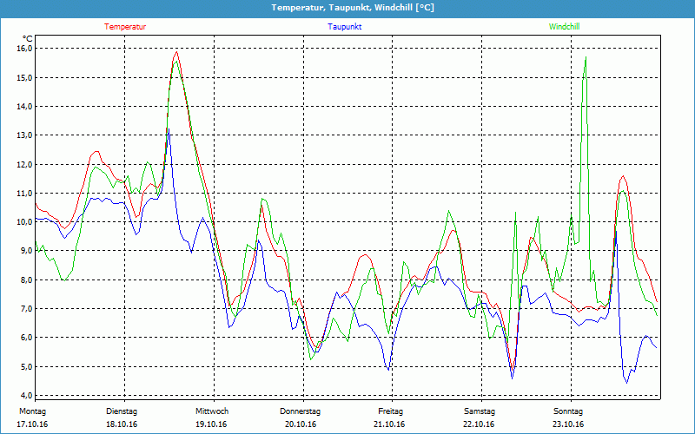Click the Montag day label
Screen dimensions: 695x434
point(32,411)
